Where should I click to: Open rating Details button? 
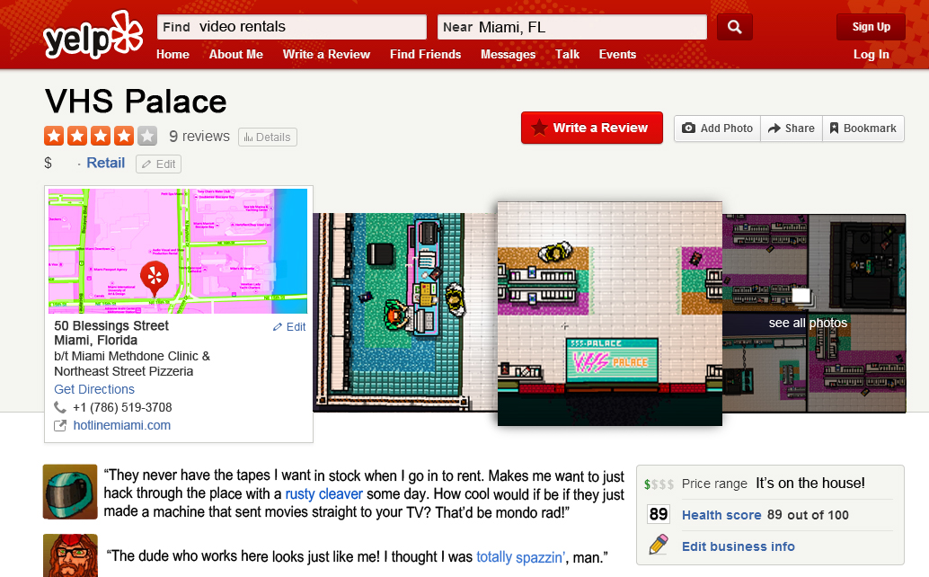[x=267, y=137]
